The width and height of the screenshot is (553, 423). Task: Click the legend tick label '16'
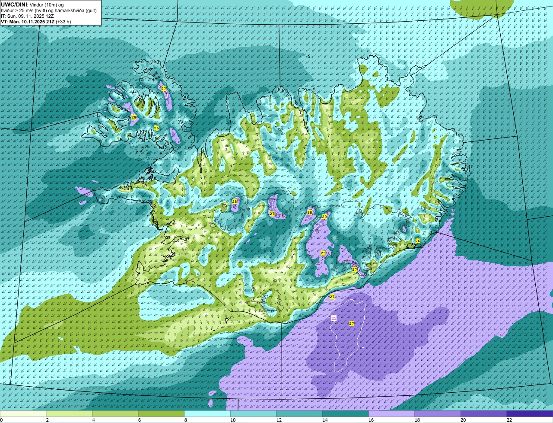371,420
